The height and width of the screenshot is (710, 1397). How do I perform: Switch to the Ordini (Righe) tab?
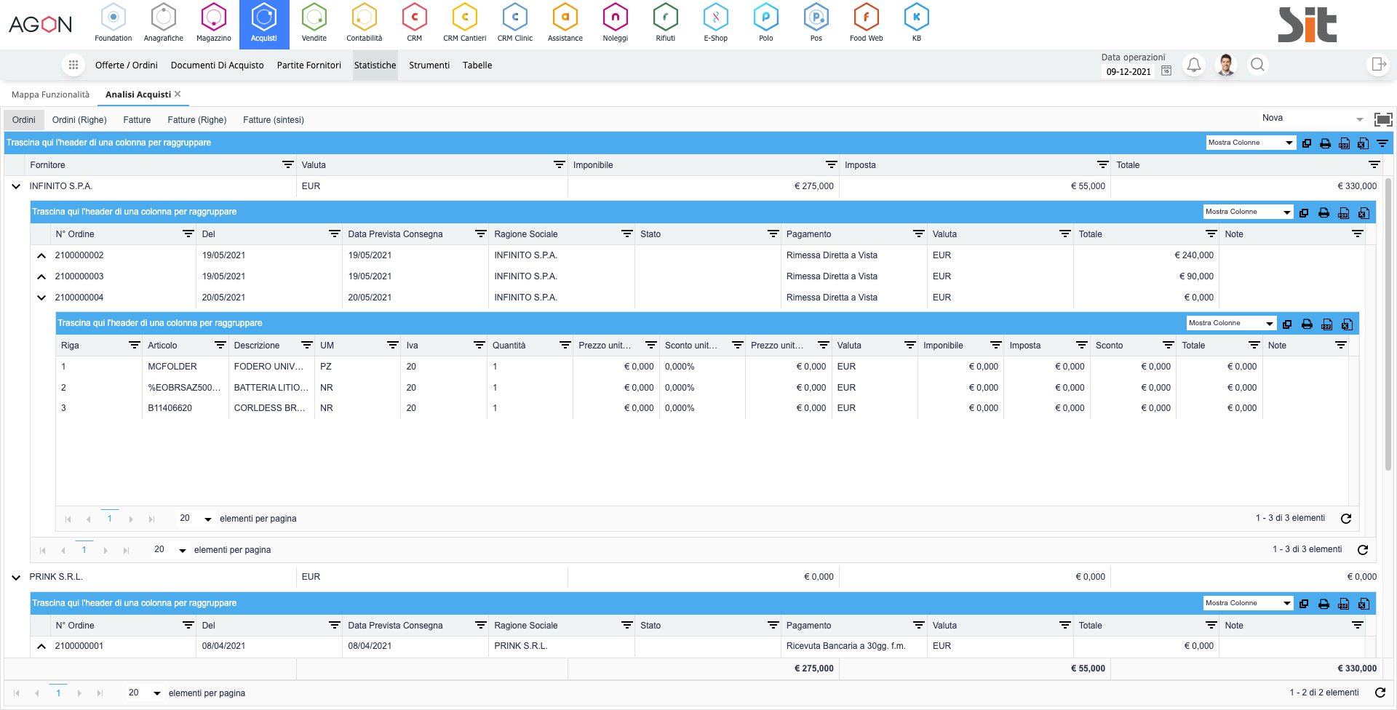pos(79,120)
